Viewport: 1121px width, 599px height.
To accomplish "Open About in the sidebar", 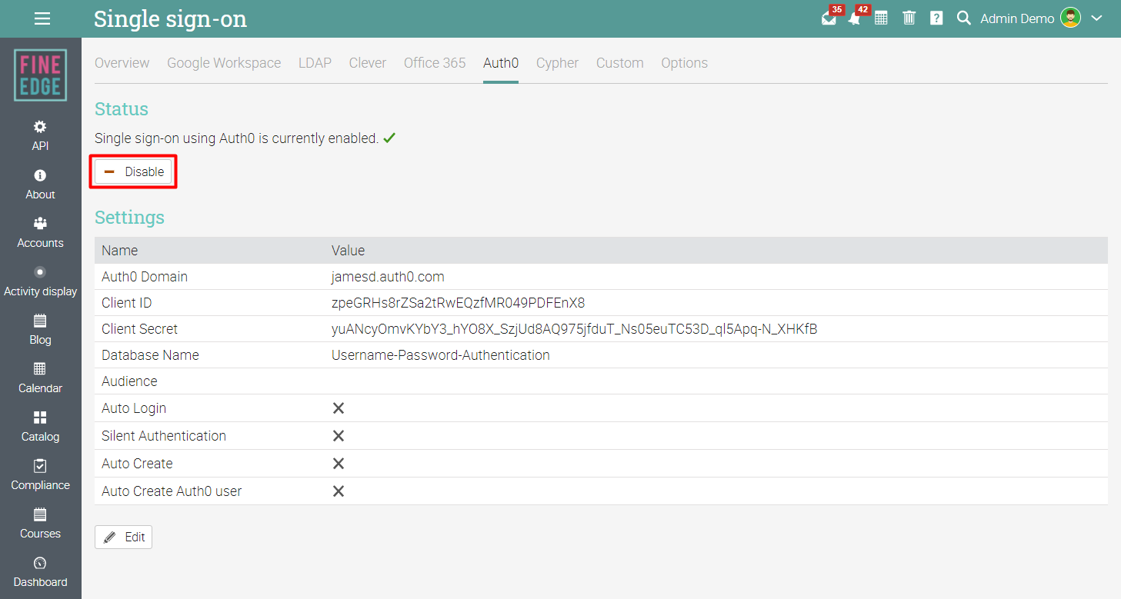I will click(x=40, y=185).
